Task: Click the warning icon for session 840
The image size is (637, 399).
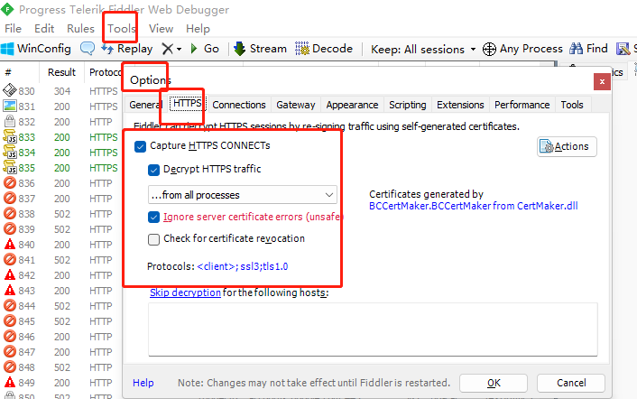Action: coord(10,245)
